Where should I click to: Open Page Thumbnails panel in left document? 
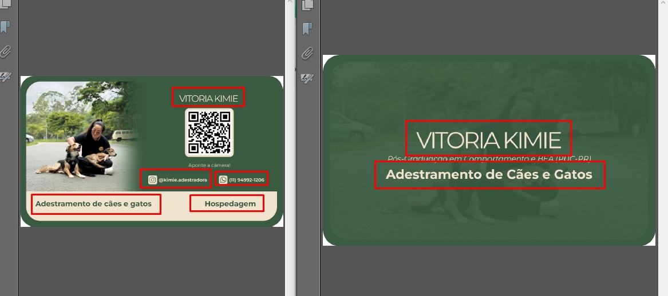5,5
